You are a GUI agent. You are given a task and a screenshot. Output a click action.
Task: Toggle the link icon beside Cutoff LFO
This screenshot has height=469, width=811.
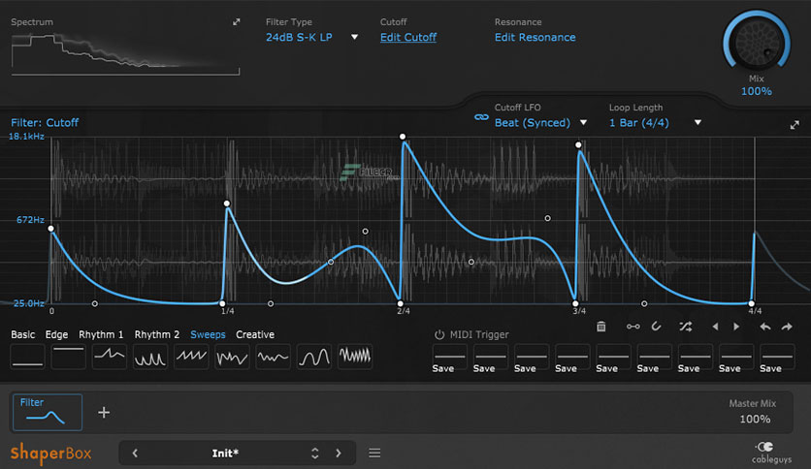pyautogui.click(x=480, y=117)
